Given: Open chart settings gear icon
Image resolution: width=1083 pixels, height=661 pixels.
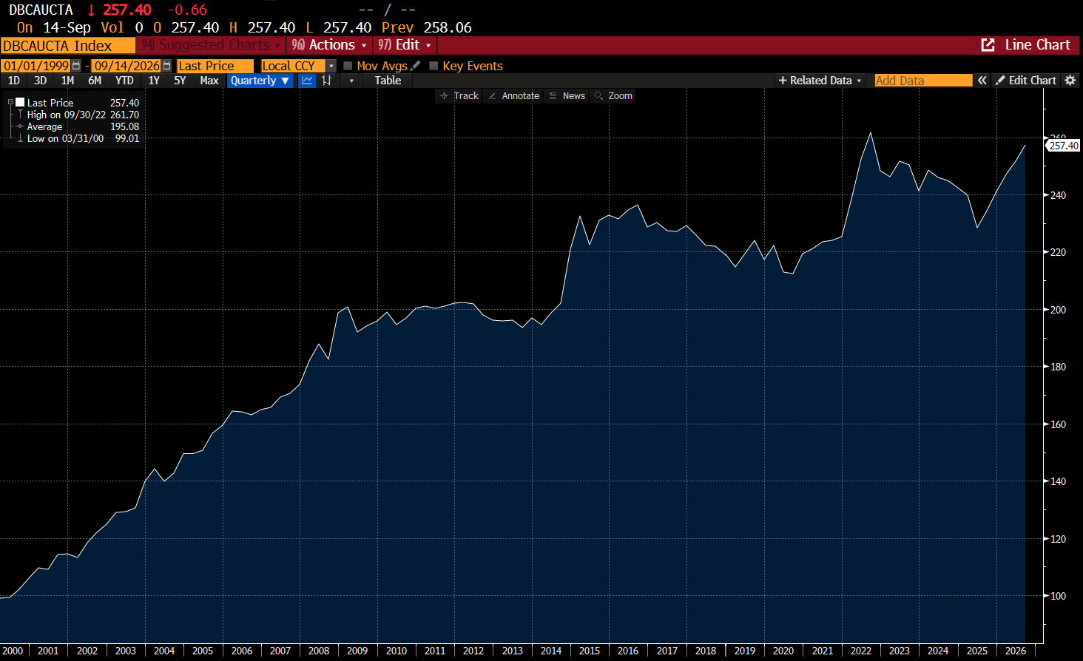Looking at the screenshot, I should click(1070, 81).
